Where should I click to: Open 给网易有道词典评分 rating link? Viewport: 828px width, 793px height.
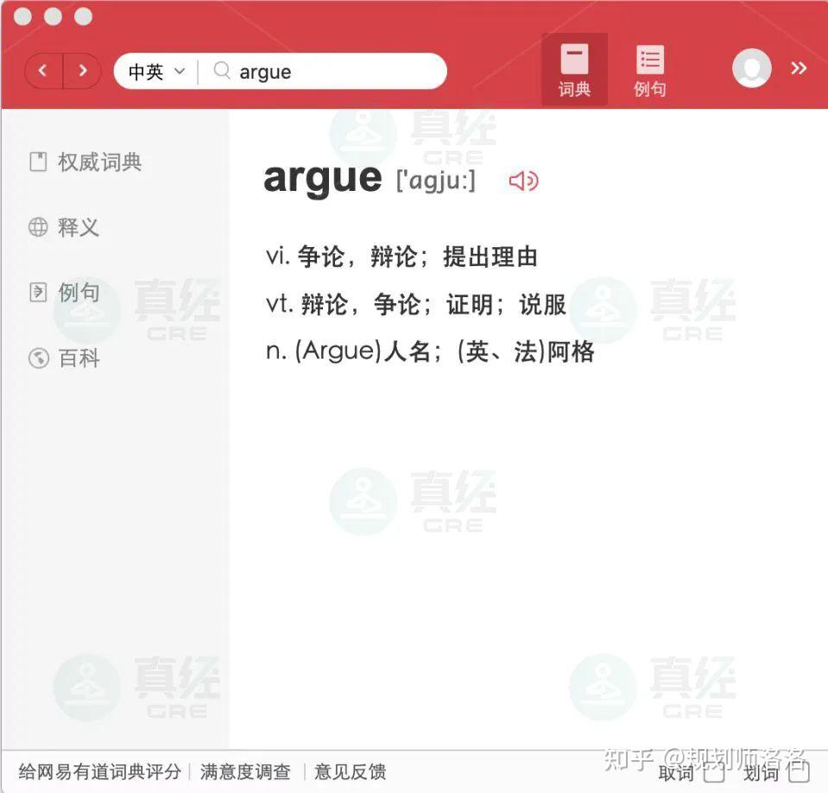98,773
